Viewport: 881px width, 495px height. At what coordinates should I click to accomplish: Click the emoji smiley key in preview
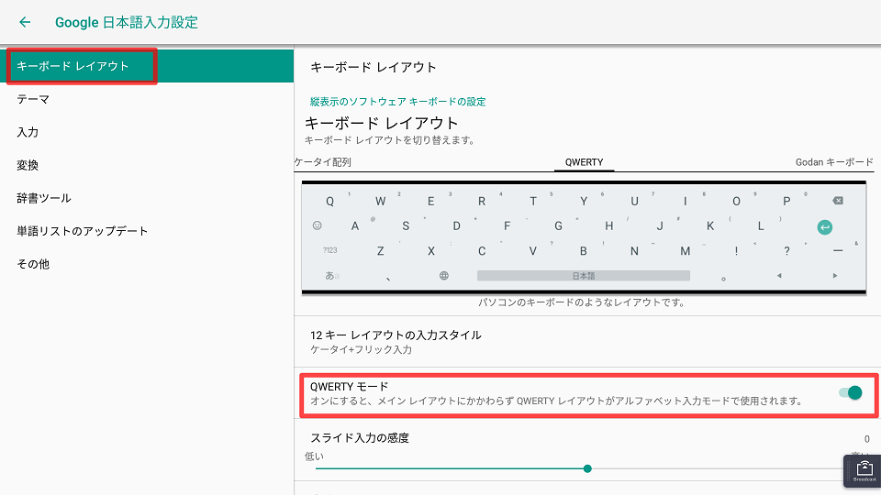coord(317,225)
